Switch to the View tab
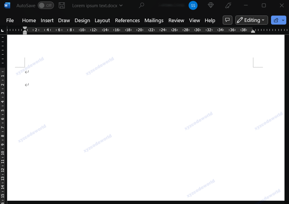 195,20
